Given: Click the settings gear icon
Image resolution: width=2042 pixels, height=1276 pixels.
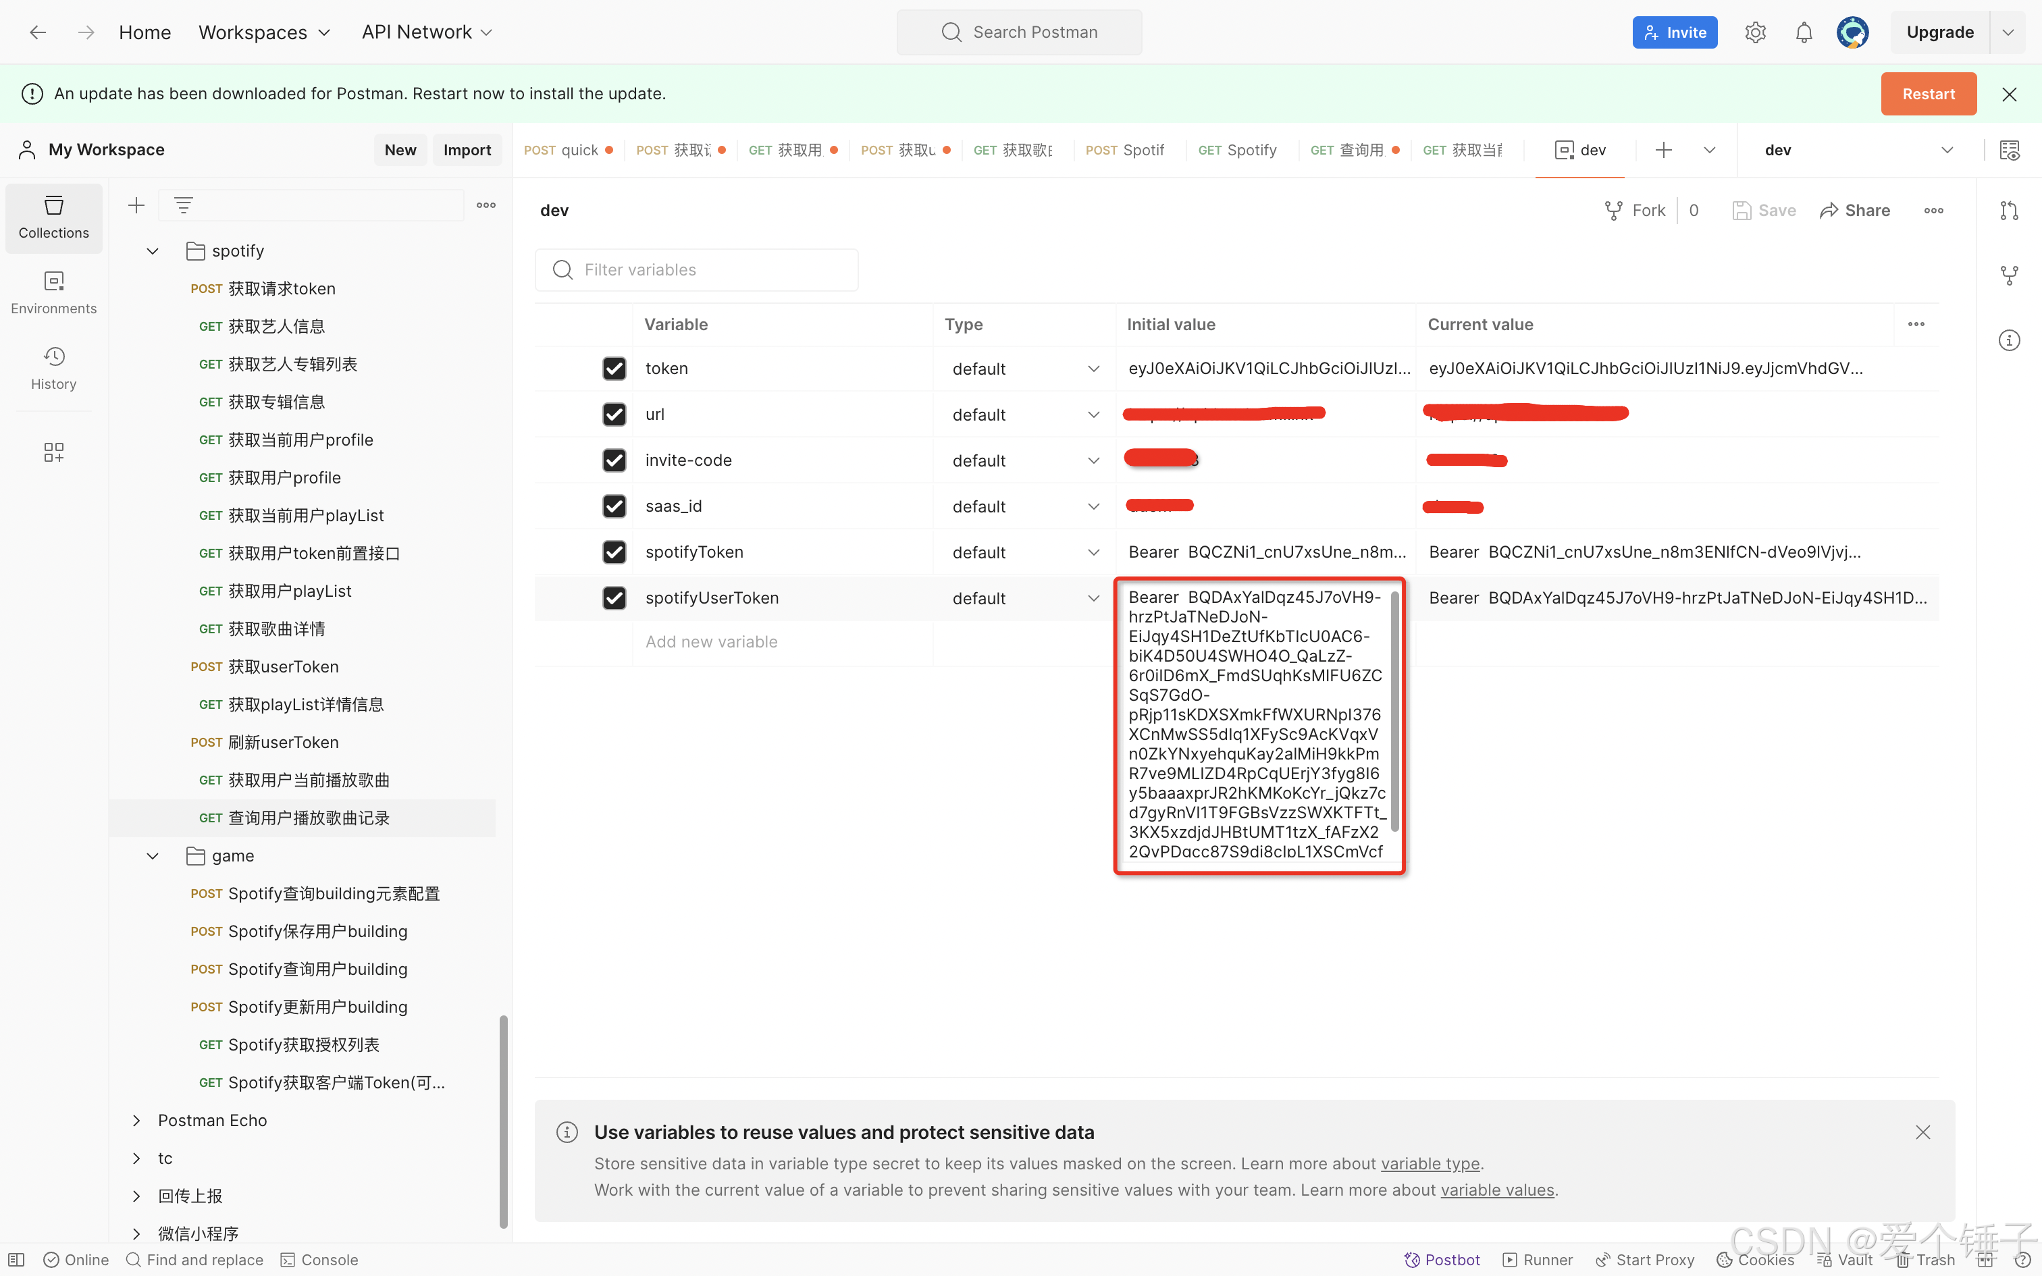Looking at the screenshot, I should pyautogui.click(x=1755, y=32).
